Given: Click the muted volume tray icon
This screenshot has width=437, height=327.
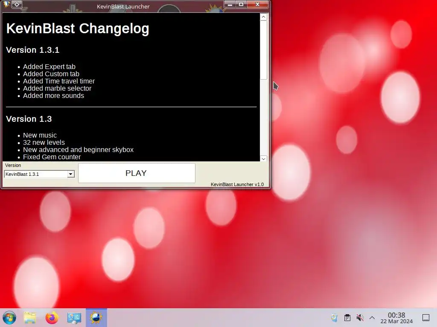Looking at the screenshot, I should [360, 318].
